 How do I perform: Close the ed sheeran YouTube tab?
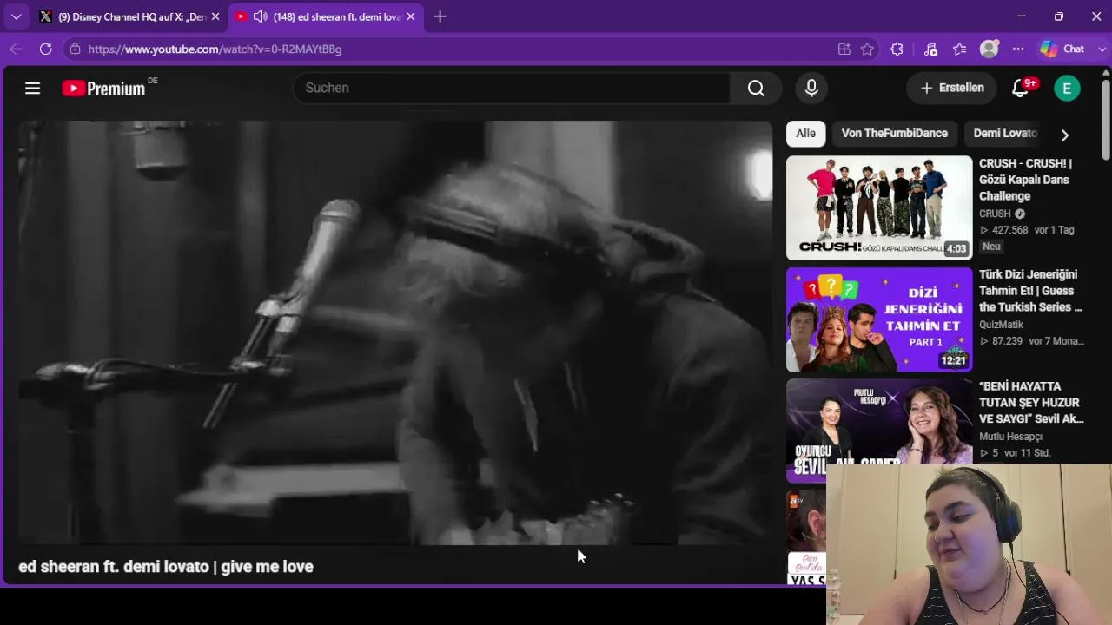click(411, 16)
